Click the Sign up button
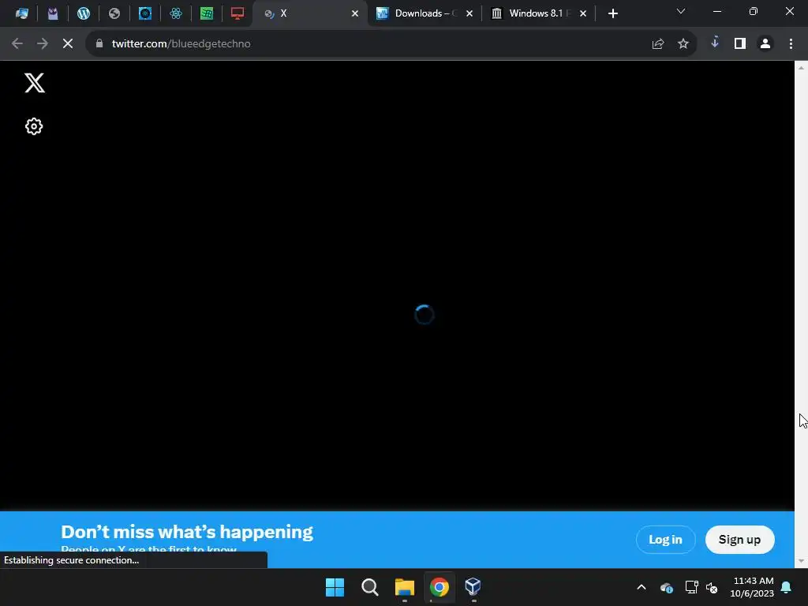Viewport: 808px width, 606px height. click(x=739, y=540)
